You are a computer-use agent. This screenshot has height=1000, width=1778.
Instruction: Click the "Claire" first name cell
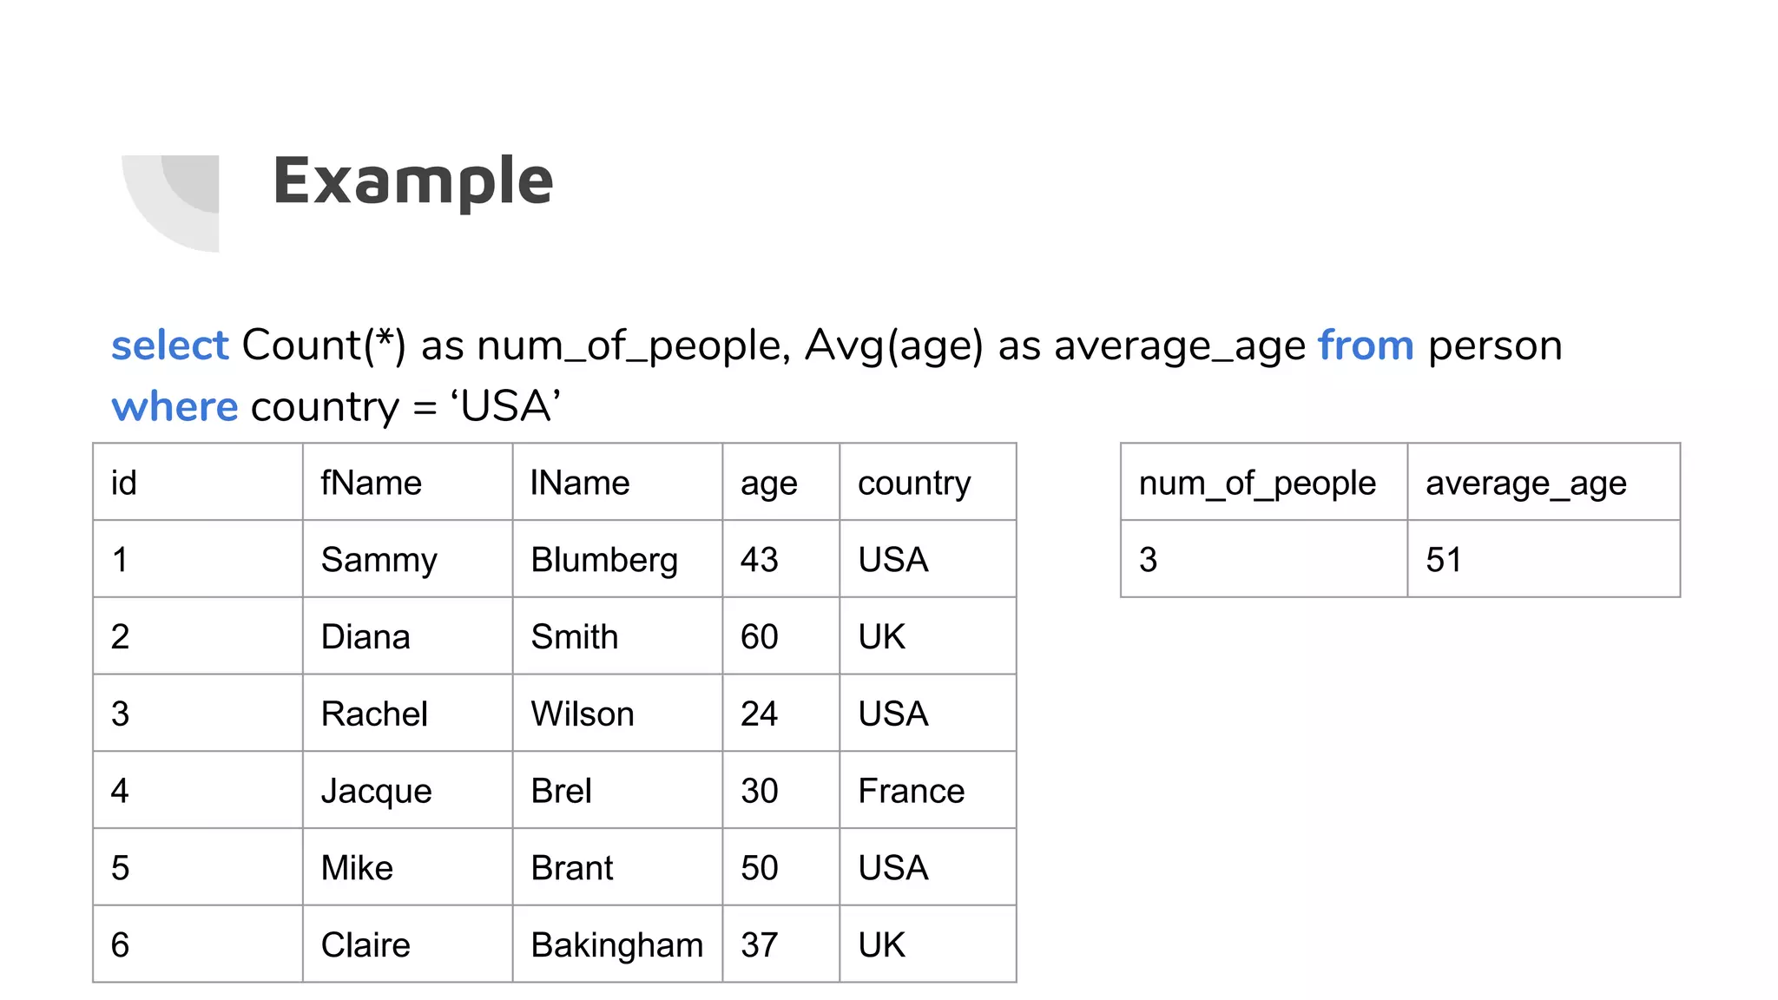(365, 944)
